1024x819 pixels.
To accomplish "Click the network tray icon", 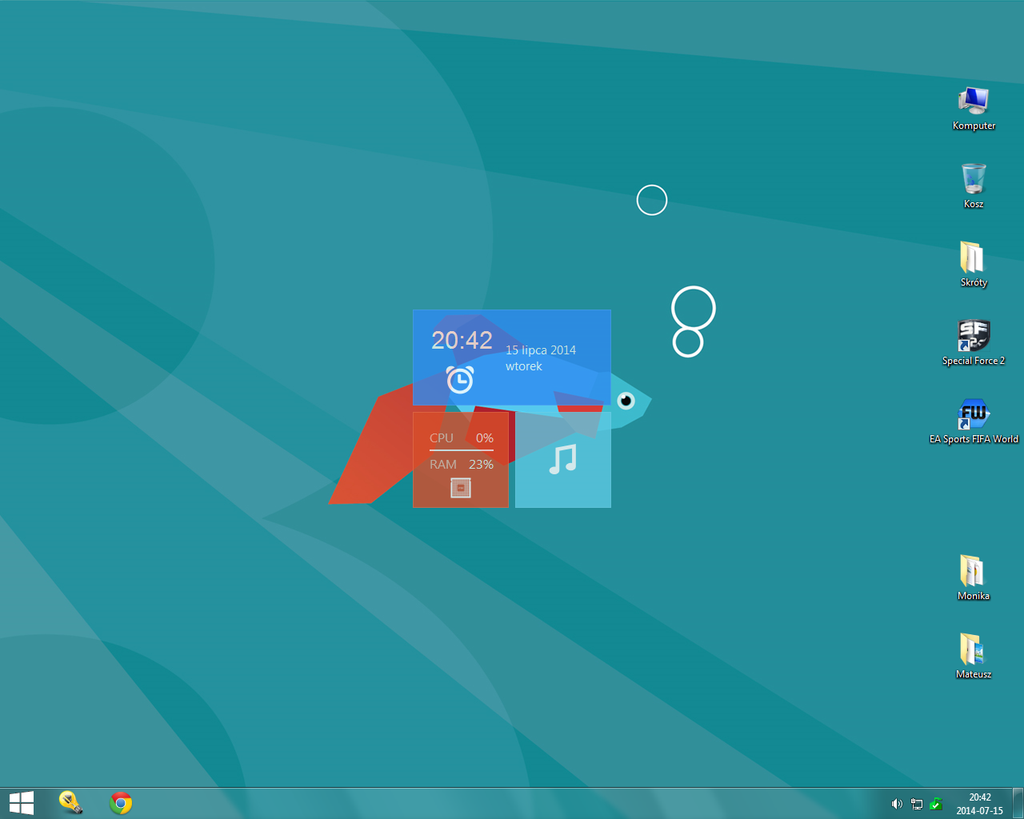I will tap(917, 804).
